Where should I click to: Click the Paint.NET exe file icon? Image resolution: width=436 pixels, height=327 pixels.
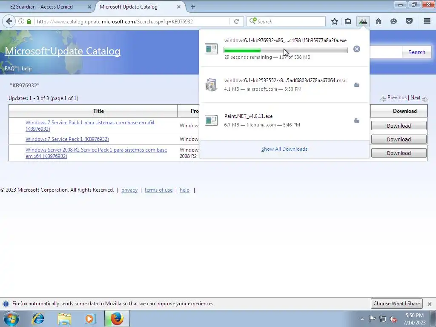click(211, 120)
